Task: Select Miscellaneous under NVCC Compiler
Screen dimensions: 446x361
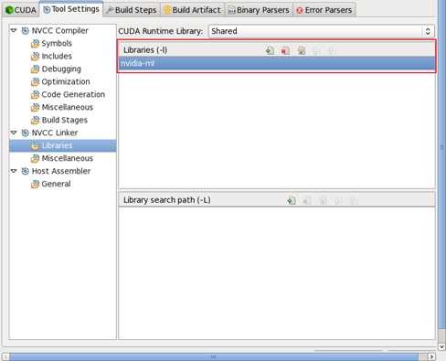Action: pos(68,107)
